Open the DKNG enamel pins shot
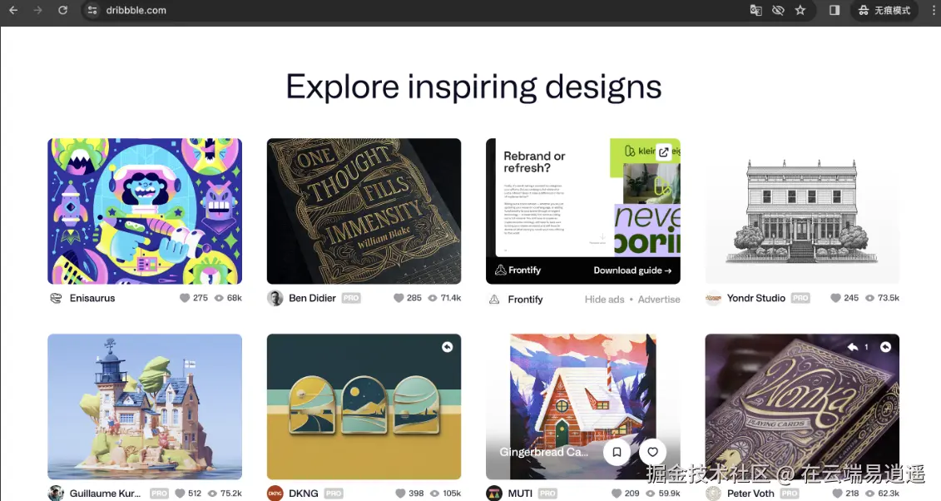This screenshot has height=501, width=941. pos(364,407)
